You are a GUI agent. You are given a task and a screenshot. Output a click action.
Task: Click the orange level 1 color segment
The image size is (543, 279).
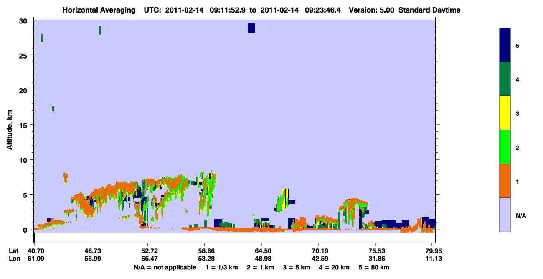pos(505,181)
